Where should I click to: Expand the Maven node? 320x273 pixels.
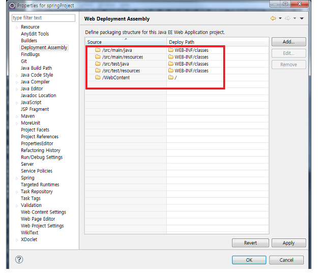coord(17,116)
